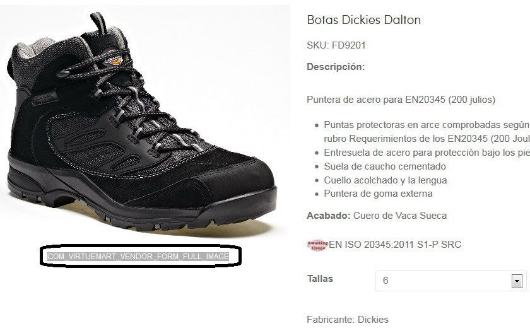This screenshot has height=331, width=530.
Task: Click the Descripción heading
Action: click(336, 67)
